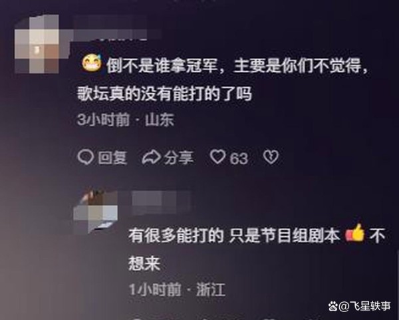
Task: Open the @飞星轶事 watermark account
Action: coord(364,306)
